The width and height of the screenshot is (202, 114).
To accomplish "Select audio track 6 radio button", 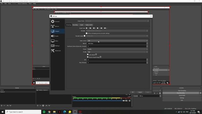I will click(x=105, y=28).
